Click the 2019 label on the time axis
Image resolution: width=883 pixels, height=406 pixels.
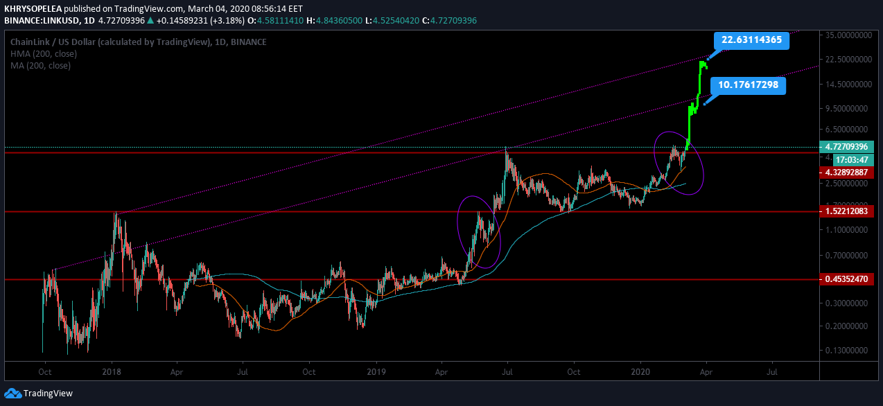376,372
